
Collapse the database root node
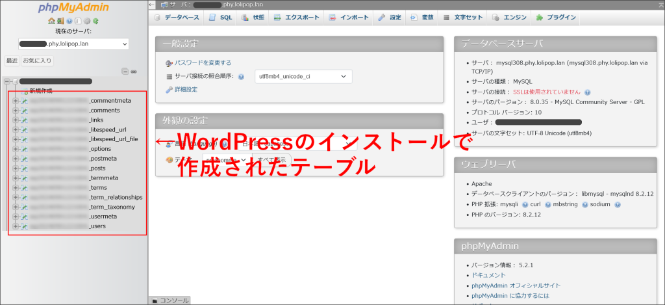pos(6,81)
